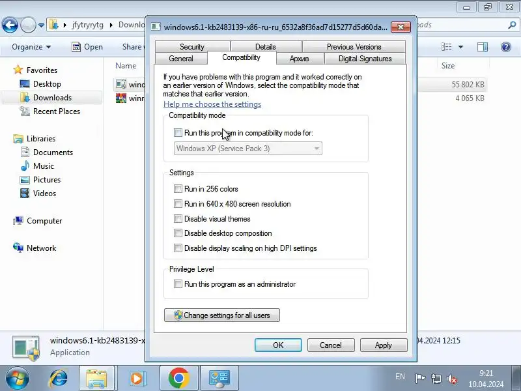Select the Previous Versions tab

pyautogui.click(x=354, y=46)
